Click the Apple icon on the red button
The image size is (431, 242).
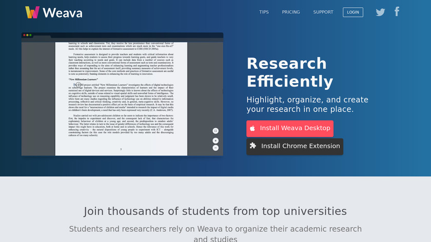[252, 128]
